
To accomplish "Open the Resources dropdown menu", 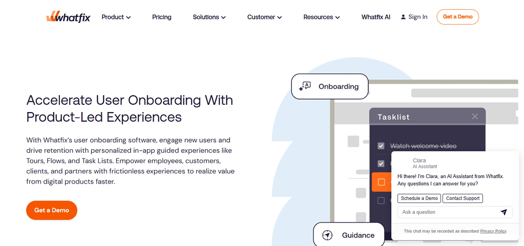I will pyautogui.click(x=321, y=17).
